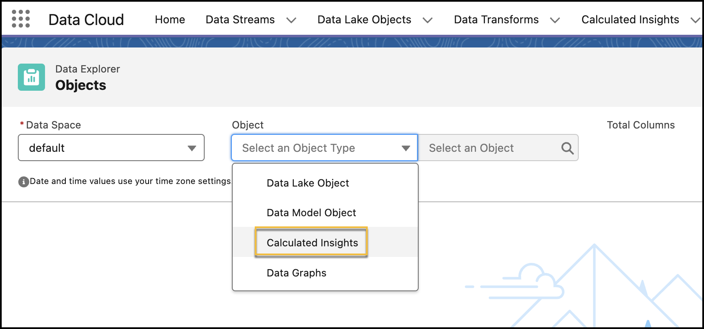
Task: Close the Select an Object Type dropdown
Action: 324,148
